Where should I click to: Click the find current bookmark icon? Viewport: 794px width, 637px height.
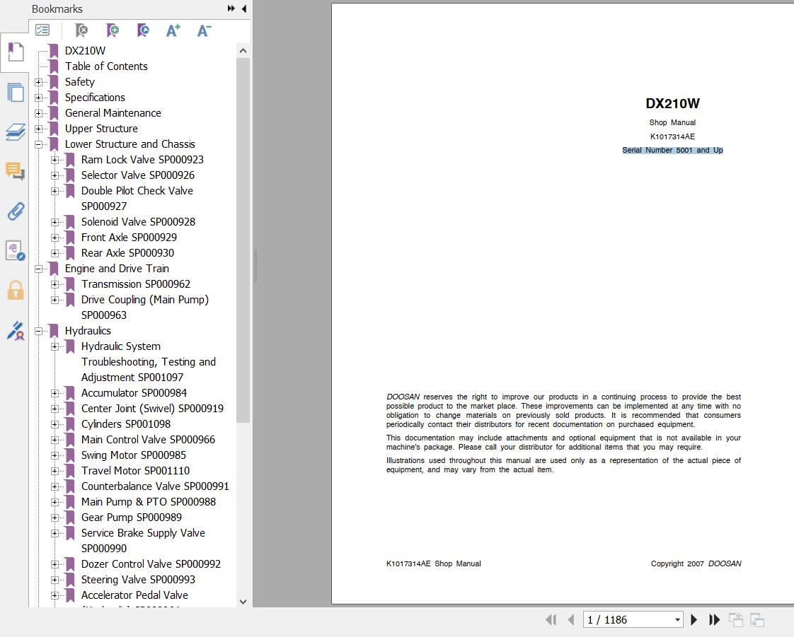(x=144, y=30)
